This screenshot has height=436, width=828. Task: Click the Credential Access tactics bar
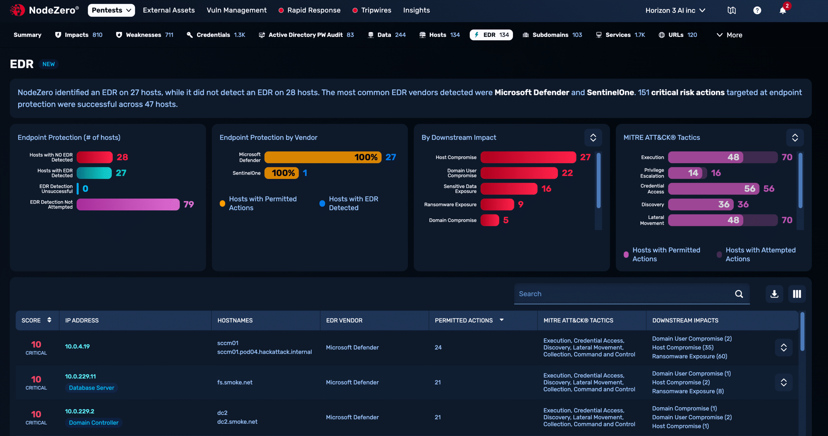pos(714,189)
